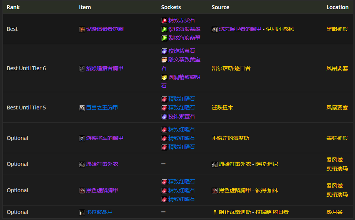Image resolution: width=355 pixels, height=220 pixels.
Task: Click the Sockets column header
Action: [x=171, y=7]
